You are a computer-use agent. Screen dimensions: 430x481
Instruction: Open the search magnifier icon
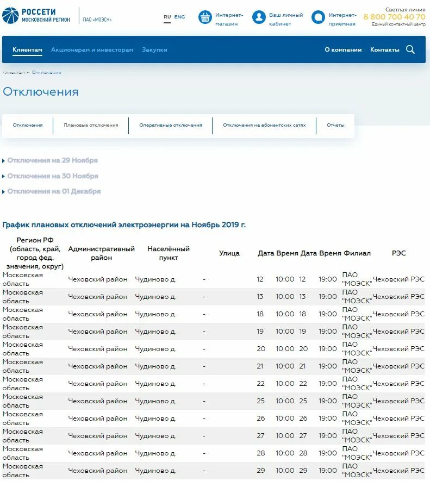tap(410, 49)
